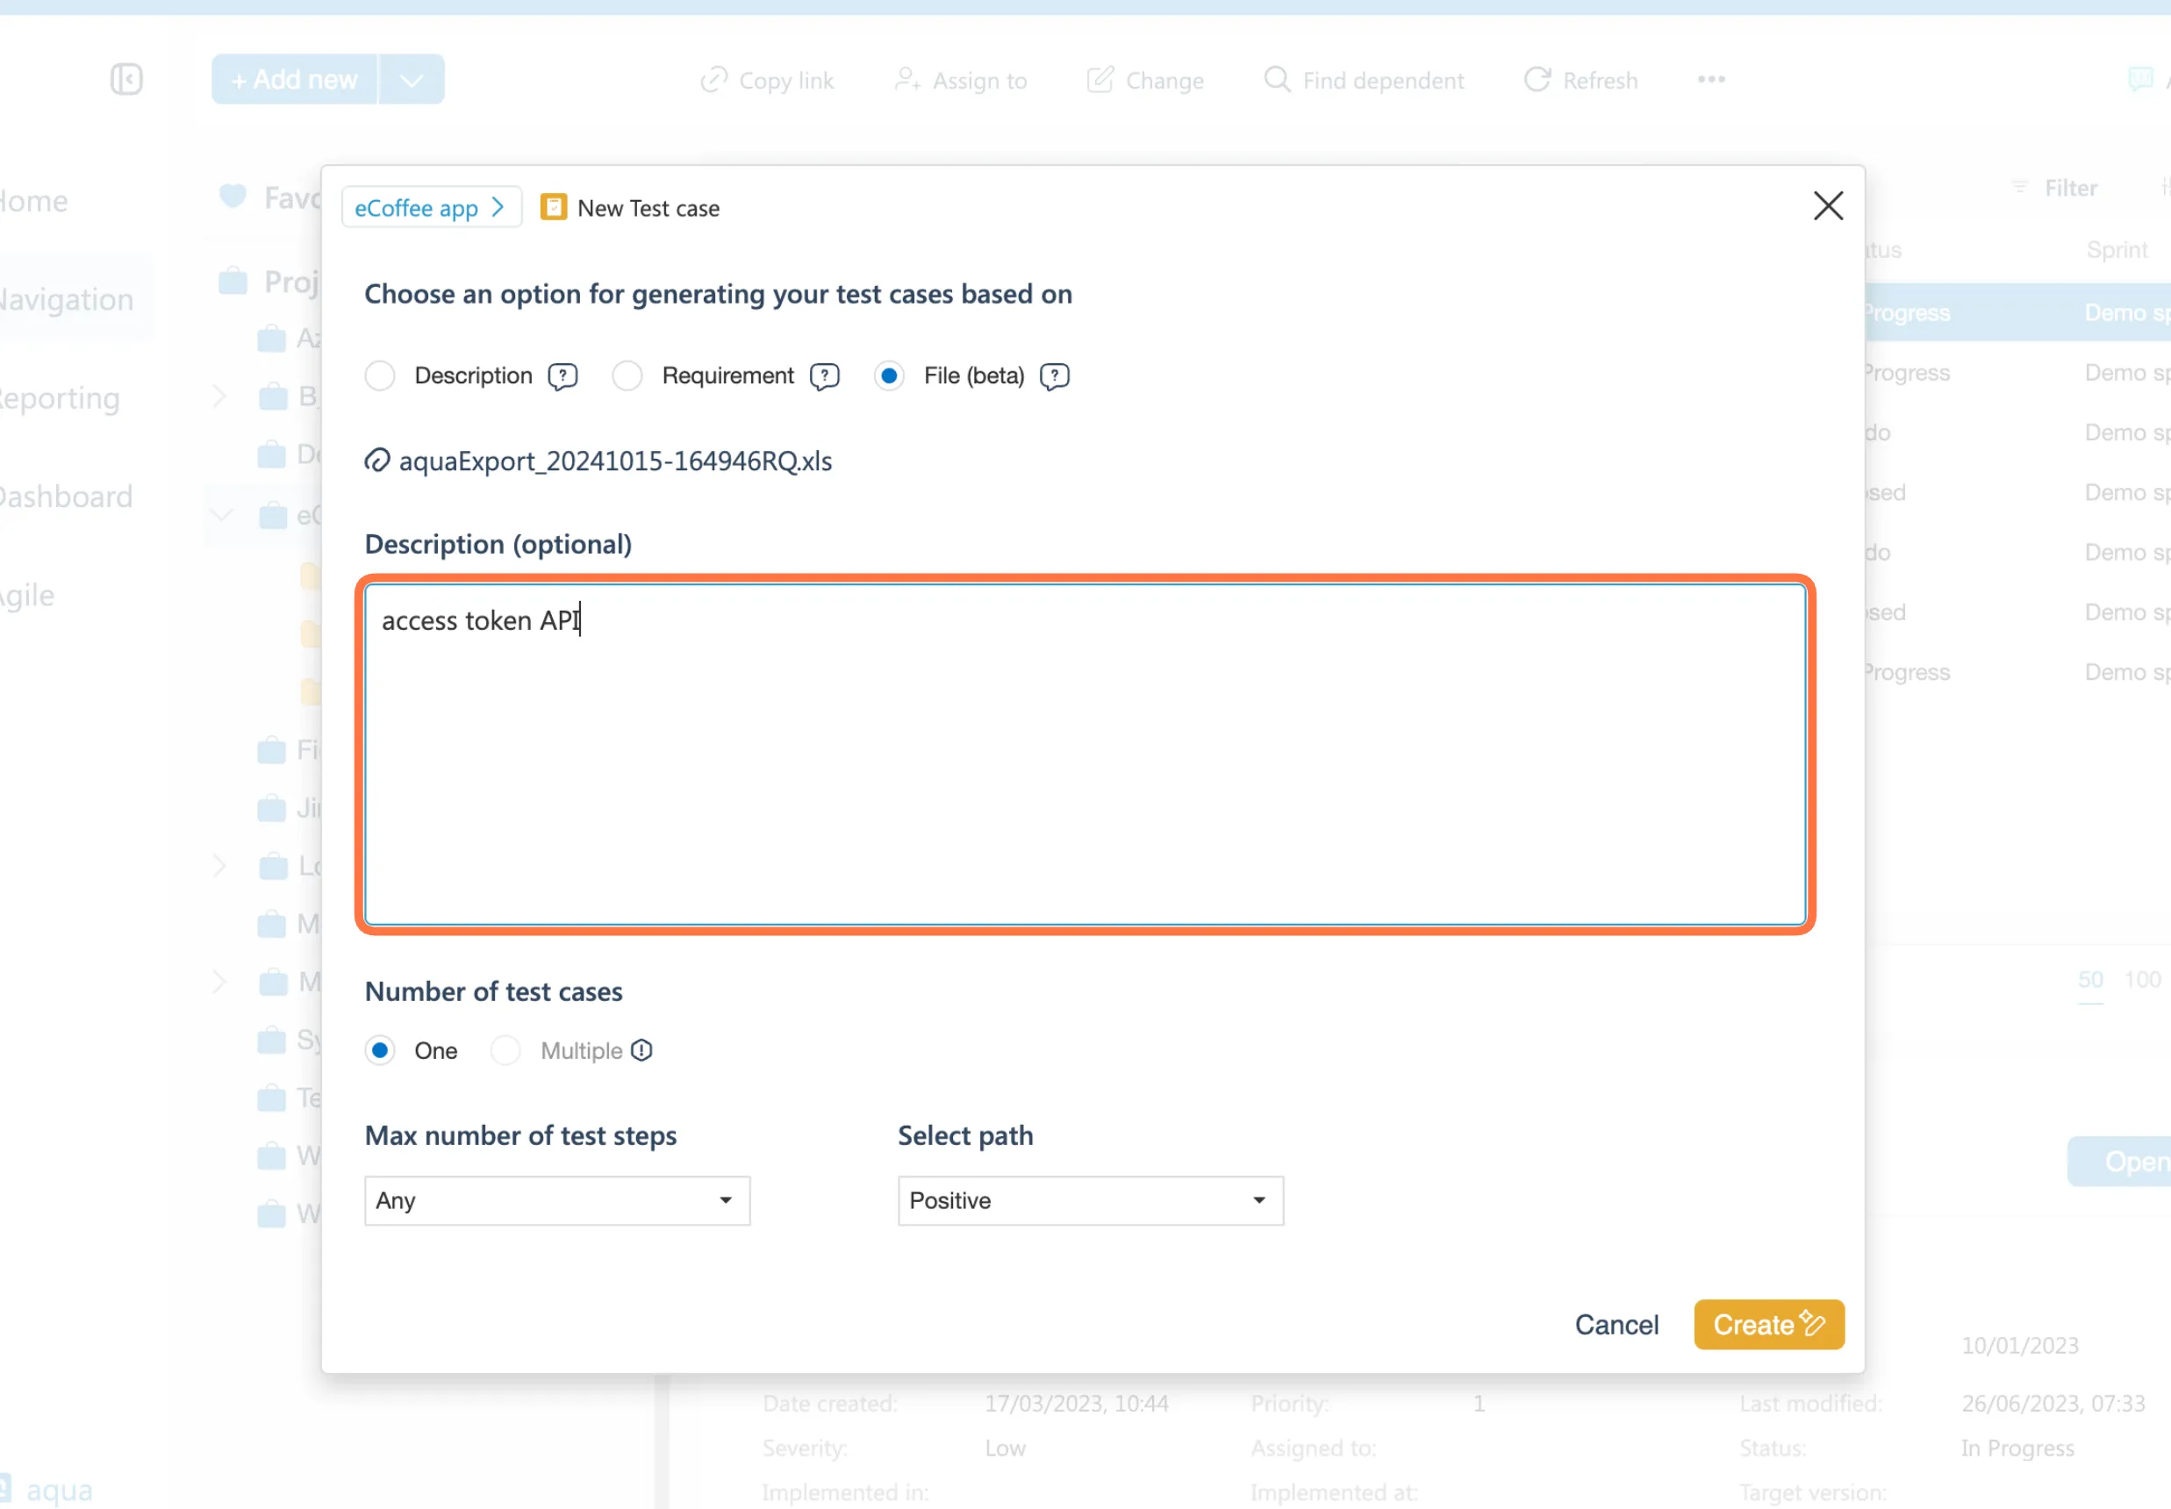
Task: Close the New Test case dialog
Action: (1828, 206)
